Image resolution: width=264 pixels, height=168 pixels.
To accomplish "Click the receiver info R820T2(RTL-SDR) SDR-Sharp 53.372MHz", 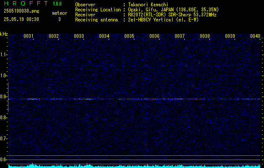I will point(172,15).
